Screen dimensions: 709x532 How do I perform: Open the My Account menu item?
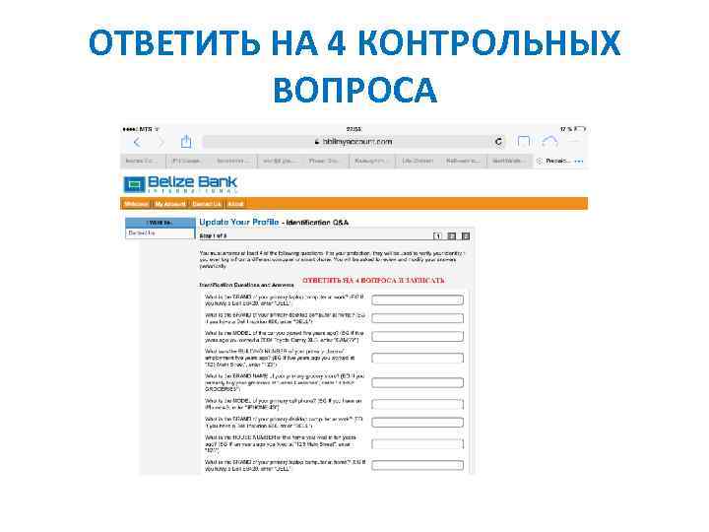(x=170, y=204)
